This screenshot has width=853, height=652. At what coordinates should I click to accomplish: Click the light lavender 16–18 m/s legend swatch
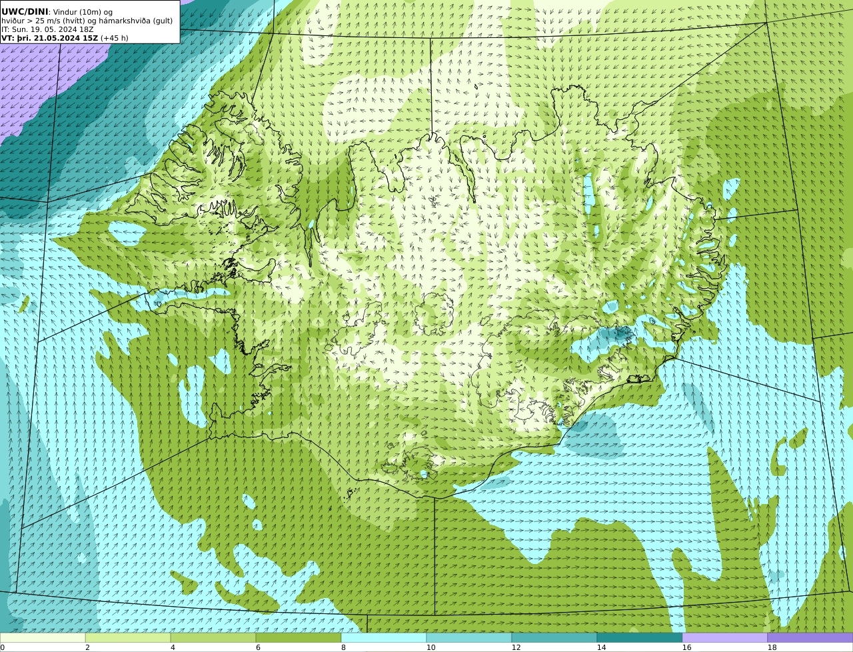tap(725, 637)
